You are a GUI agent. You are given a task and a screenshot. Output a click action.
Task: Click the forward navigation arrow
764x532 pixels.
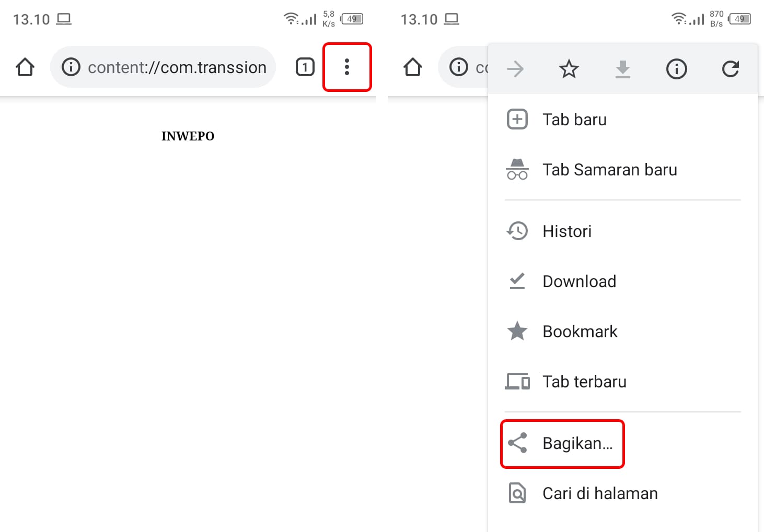(515, 68)
